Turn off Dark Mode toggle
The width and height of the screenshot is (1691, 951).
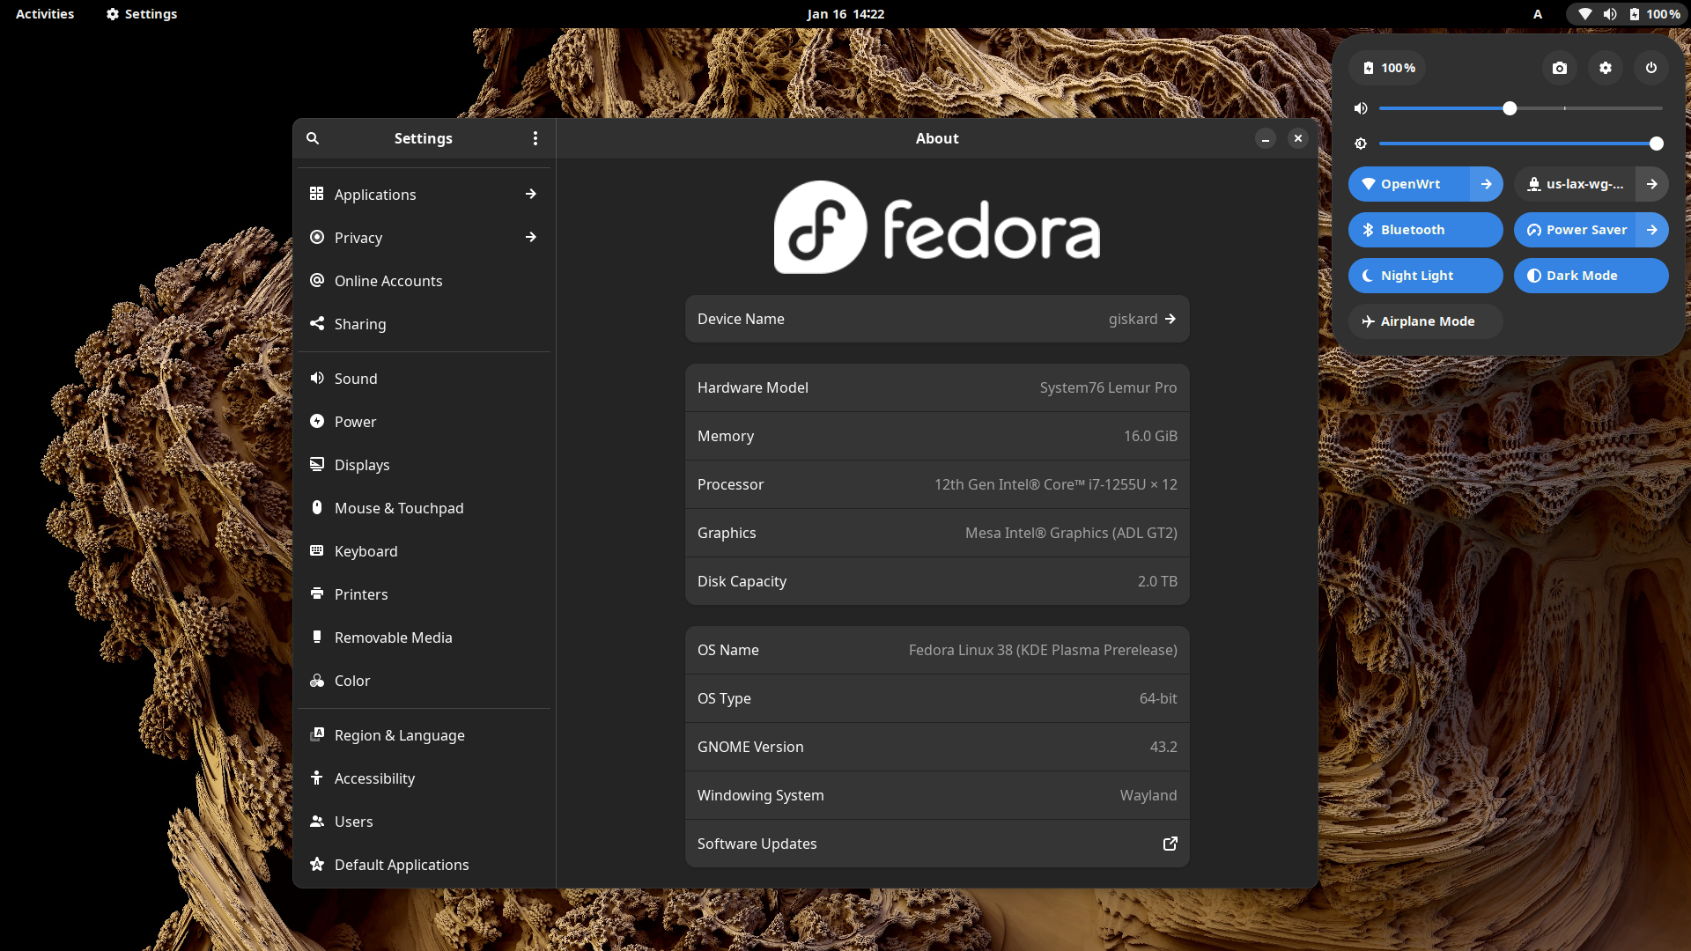tap(1590, 276)
